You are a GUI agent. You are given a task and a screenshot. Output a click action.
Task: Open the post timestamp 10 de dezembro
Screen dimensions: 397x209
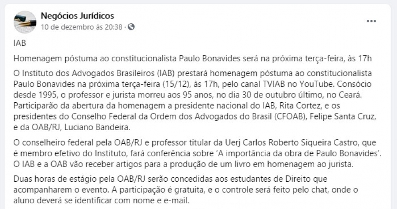pyautogui.click(x=81, y=27)
